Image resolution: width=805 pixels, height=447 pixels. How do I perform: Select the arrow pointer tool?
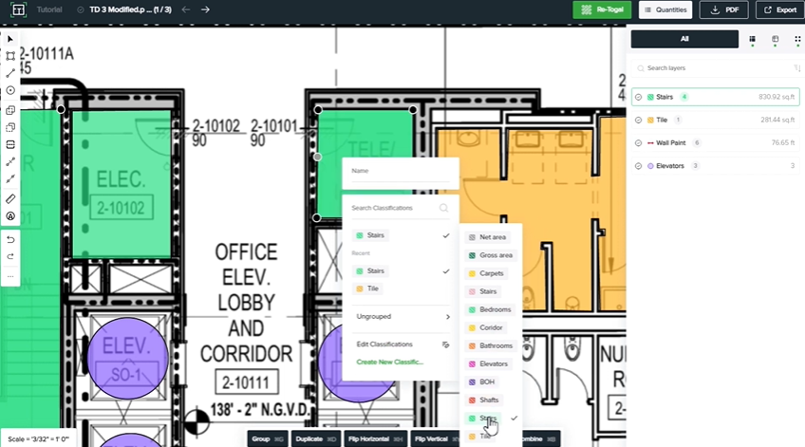tap(10, 39)
